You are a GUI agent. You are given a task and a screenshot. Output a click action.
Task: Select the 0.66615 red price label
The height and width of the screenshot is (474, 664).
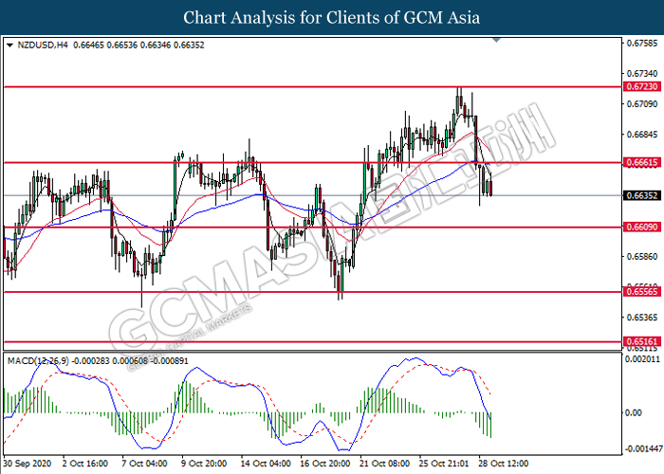(642, 162)
